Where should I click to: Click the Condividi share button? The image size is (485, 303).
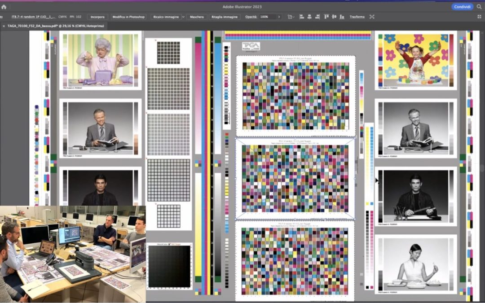tap(462, 7)
